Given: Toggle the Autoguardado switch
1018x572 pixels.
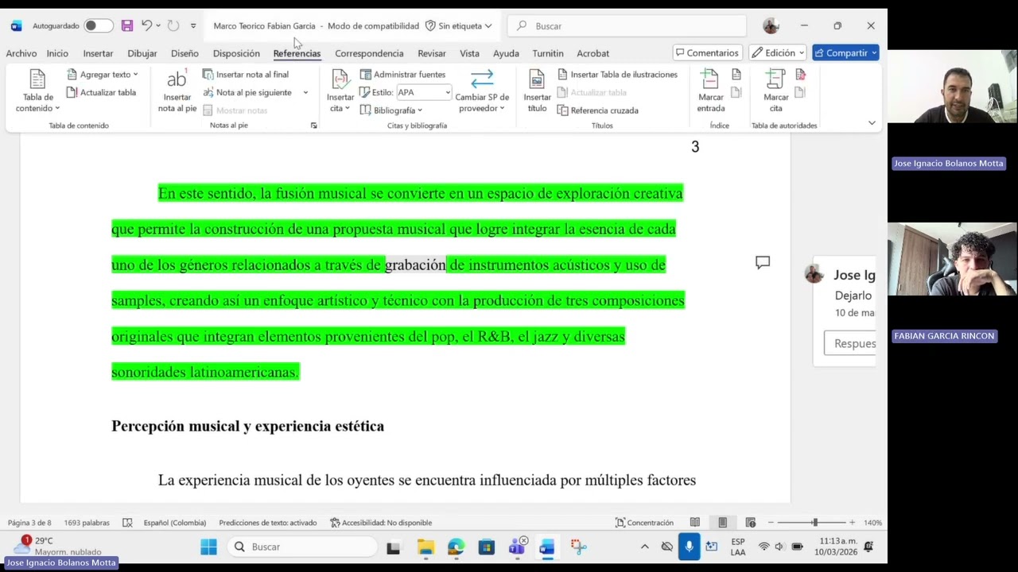Looking at the screenshot, I should click(x=98, y=26).
